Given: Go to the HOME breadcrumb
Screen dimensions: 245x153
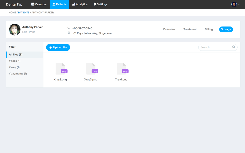Looking at the screenshot, I should pos(12,12).
